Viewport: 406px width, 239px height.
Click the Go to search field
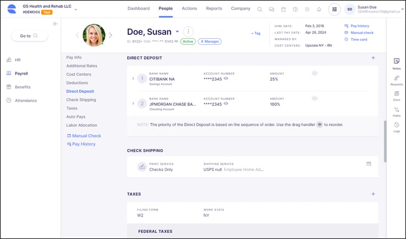click(x=29, y=36)
